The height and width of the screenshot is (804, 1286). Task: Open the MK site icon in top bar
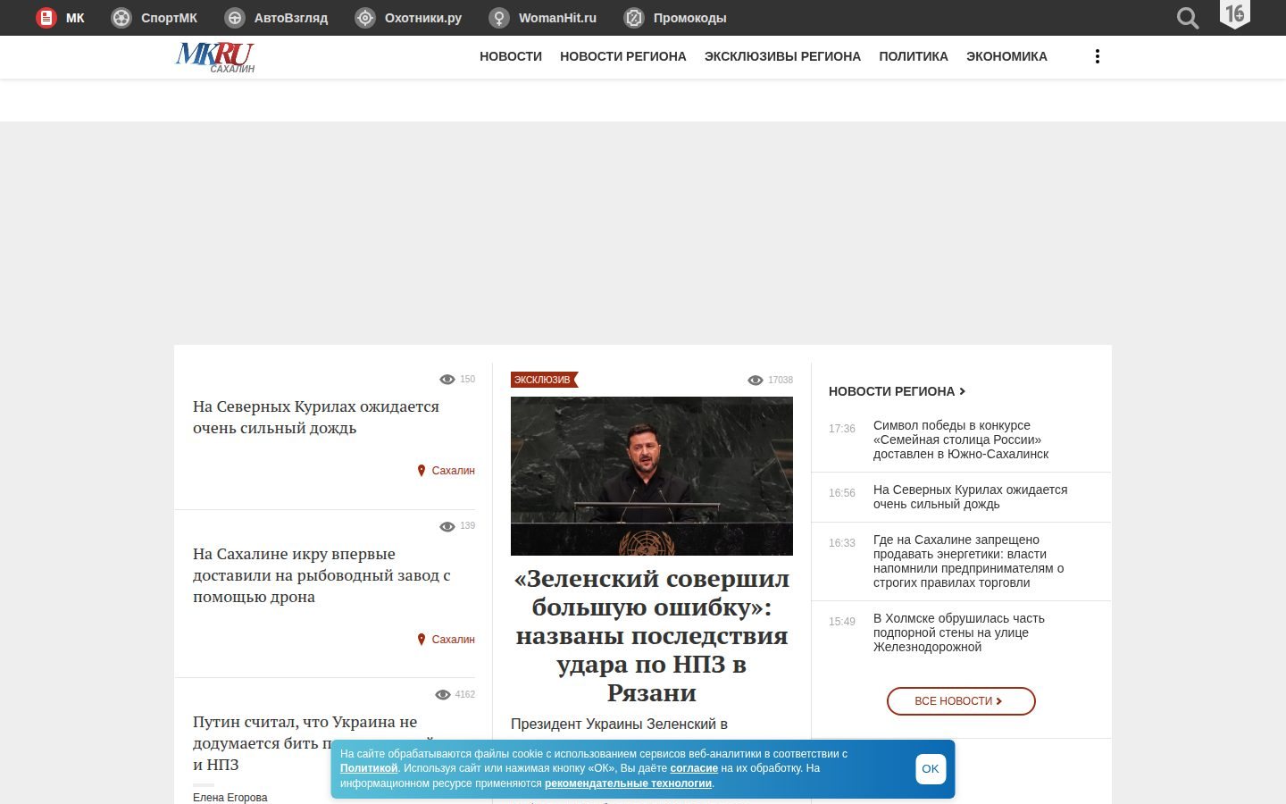pyautogui.click(x=46, y=18)
